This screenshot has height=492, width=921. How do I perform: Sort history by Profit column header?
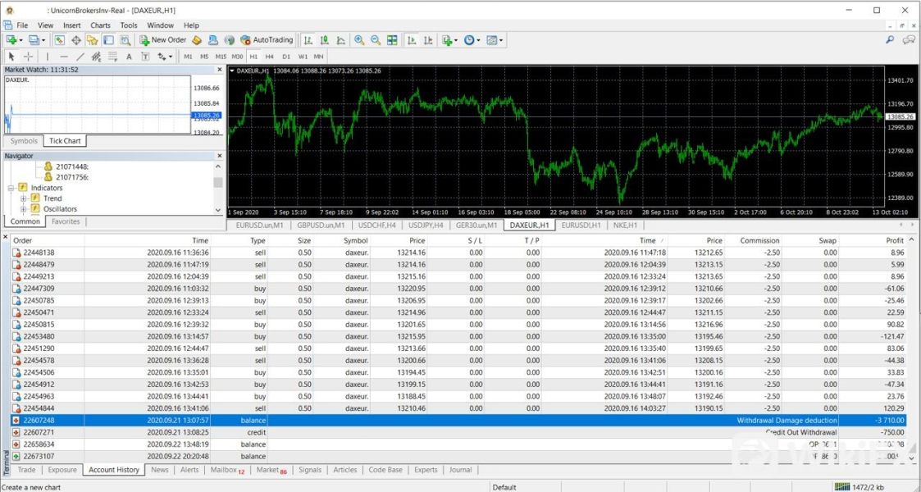click(x=895, y=240)
